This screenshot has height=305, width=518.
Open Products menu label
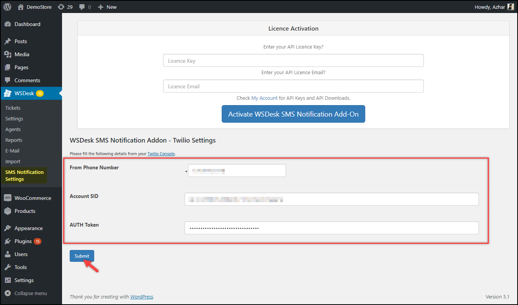tap(25, 211)
